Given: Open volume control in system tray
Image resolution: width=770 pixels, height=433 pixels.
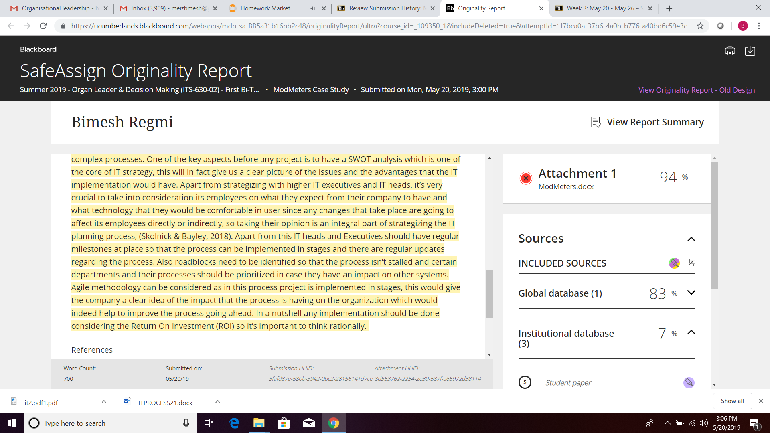Looking at the screenshot, I should click(x=704, y=423).
